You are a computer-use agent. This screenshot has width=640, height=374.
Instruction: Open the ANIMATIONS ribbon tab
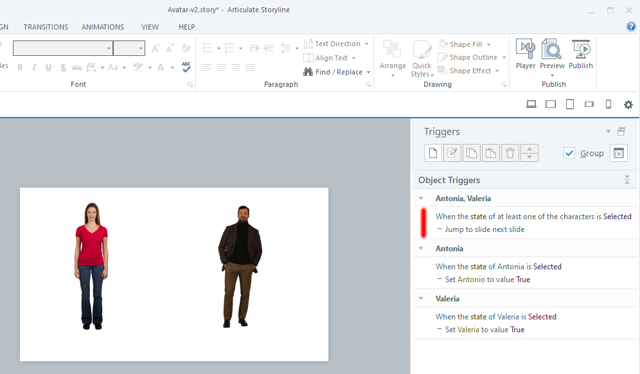[103, 27]
